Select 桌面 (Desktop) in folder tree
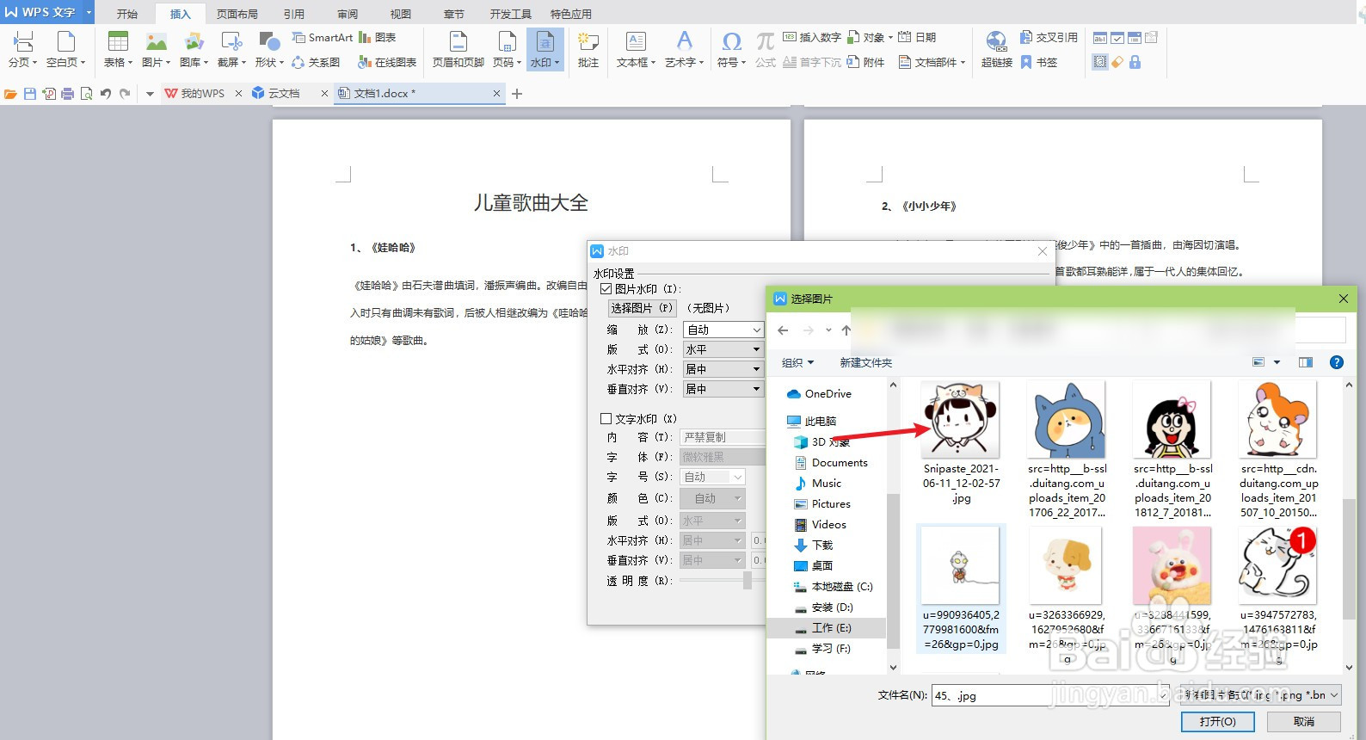This screenshot has height=740, width=1366. point(813,566)
